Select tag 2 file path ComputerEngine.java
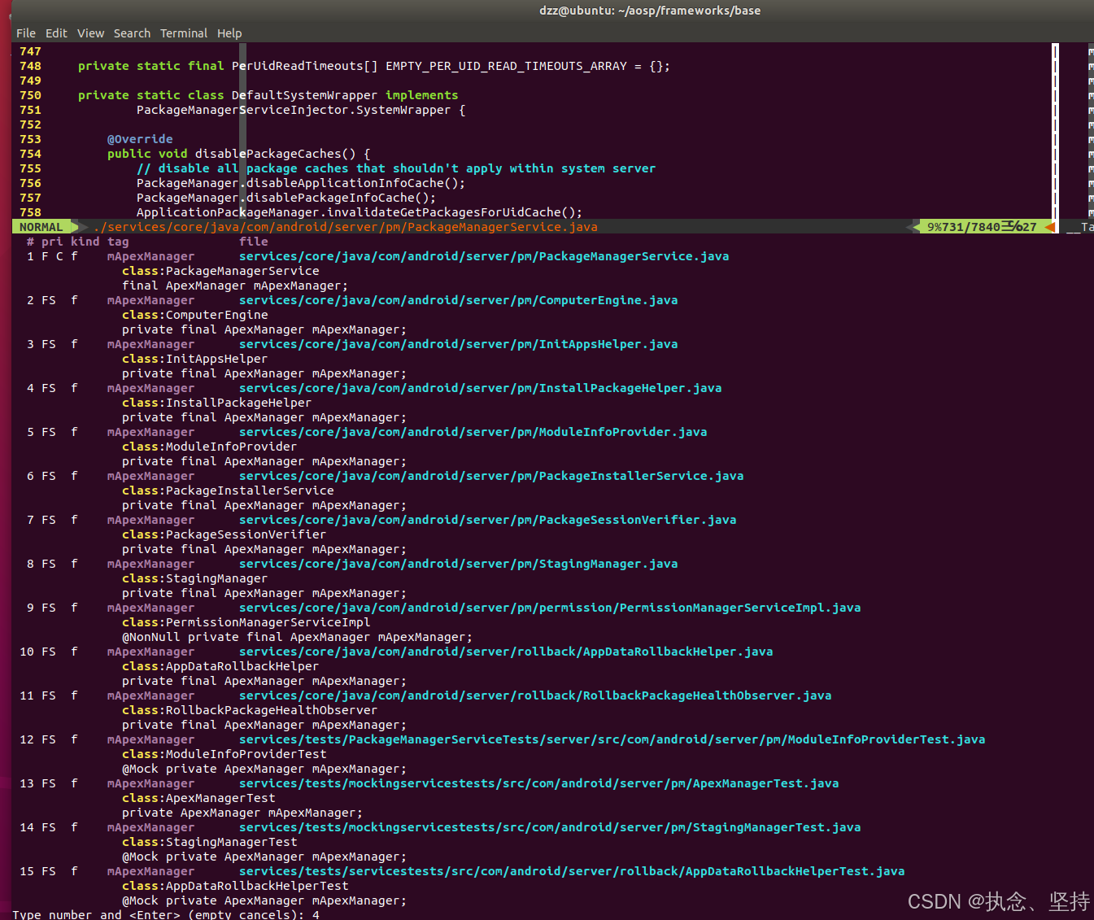 [x=458, y=300]
